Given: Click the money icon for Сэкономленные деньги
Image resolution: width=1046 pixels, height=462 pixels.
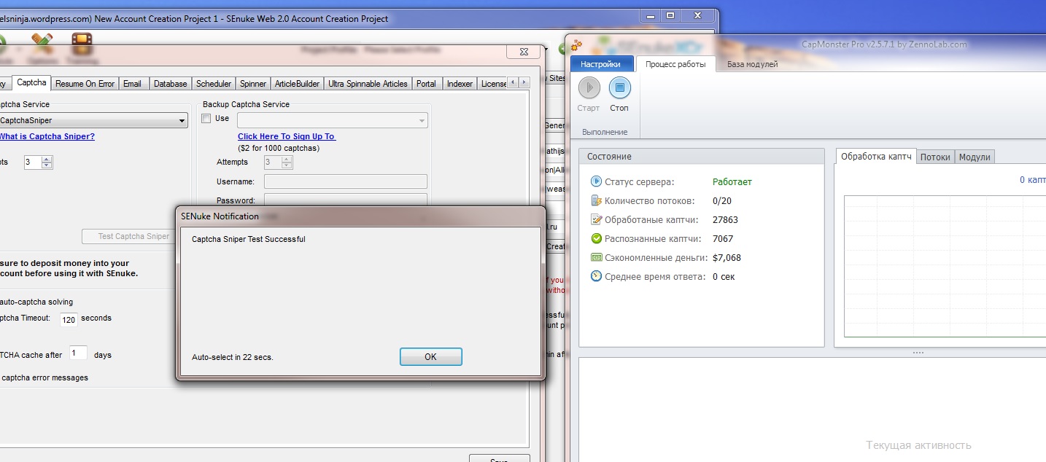Looking at the screenshot, I should tap(596, 257).
